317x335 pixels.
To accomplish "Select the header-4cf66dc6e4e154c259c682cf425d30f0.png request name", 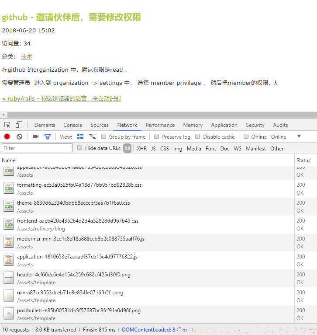I will pos(74,275).
